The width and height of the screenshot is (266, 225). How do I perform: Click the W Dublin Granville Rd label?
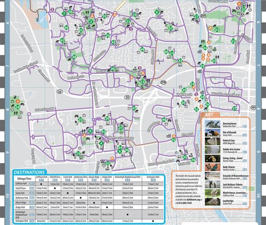coord(226,95)
